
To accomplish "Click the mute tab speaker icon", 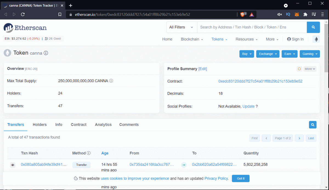I will pyautogui.click(x=279, y=14).
